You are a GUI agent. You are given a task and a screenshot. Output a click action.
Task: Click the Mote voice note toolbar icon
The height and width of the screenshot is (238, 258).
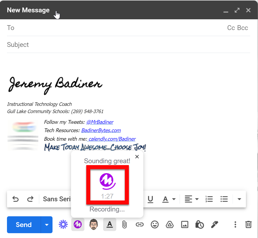click(78, 224)
